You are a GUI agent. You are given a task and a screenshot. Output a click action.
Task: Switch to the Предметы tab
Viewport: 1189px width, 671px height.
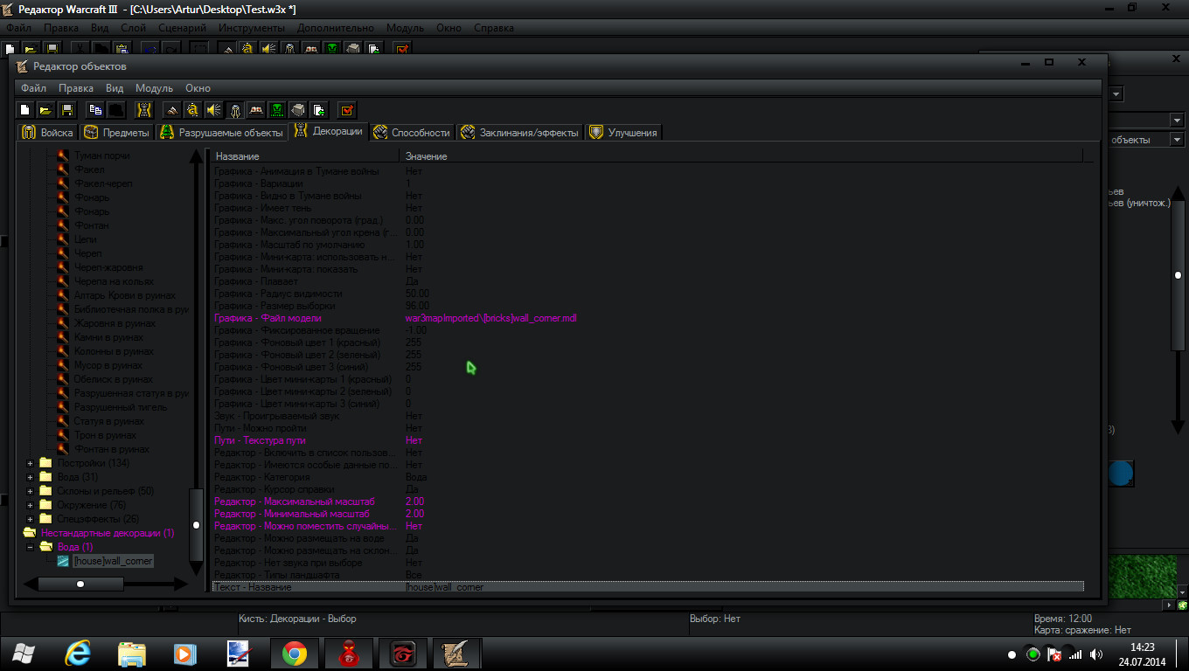click(117, 133)
